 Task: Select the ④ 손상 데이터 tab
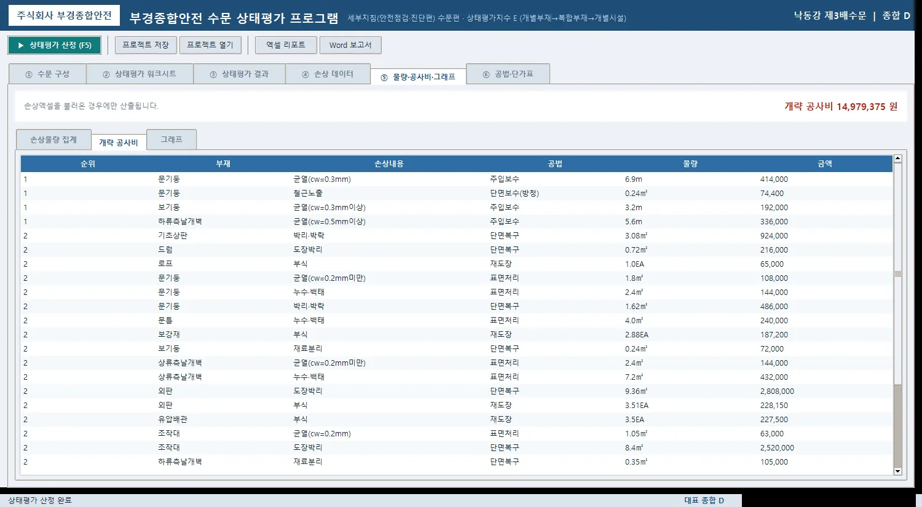[328, 74]
